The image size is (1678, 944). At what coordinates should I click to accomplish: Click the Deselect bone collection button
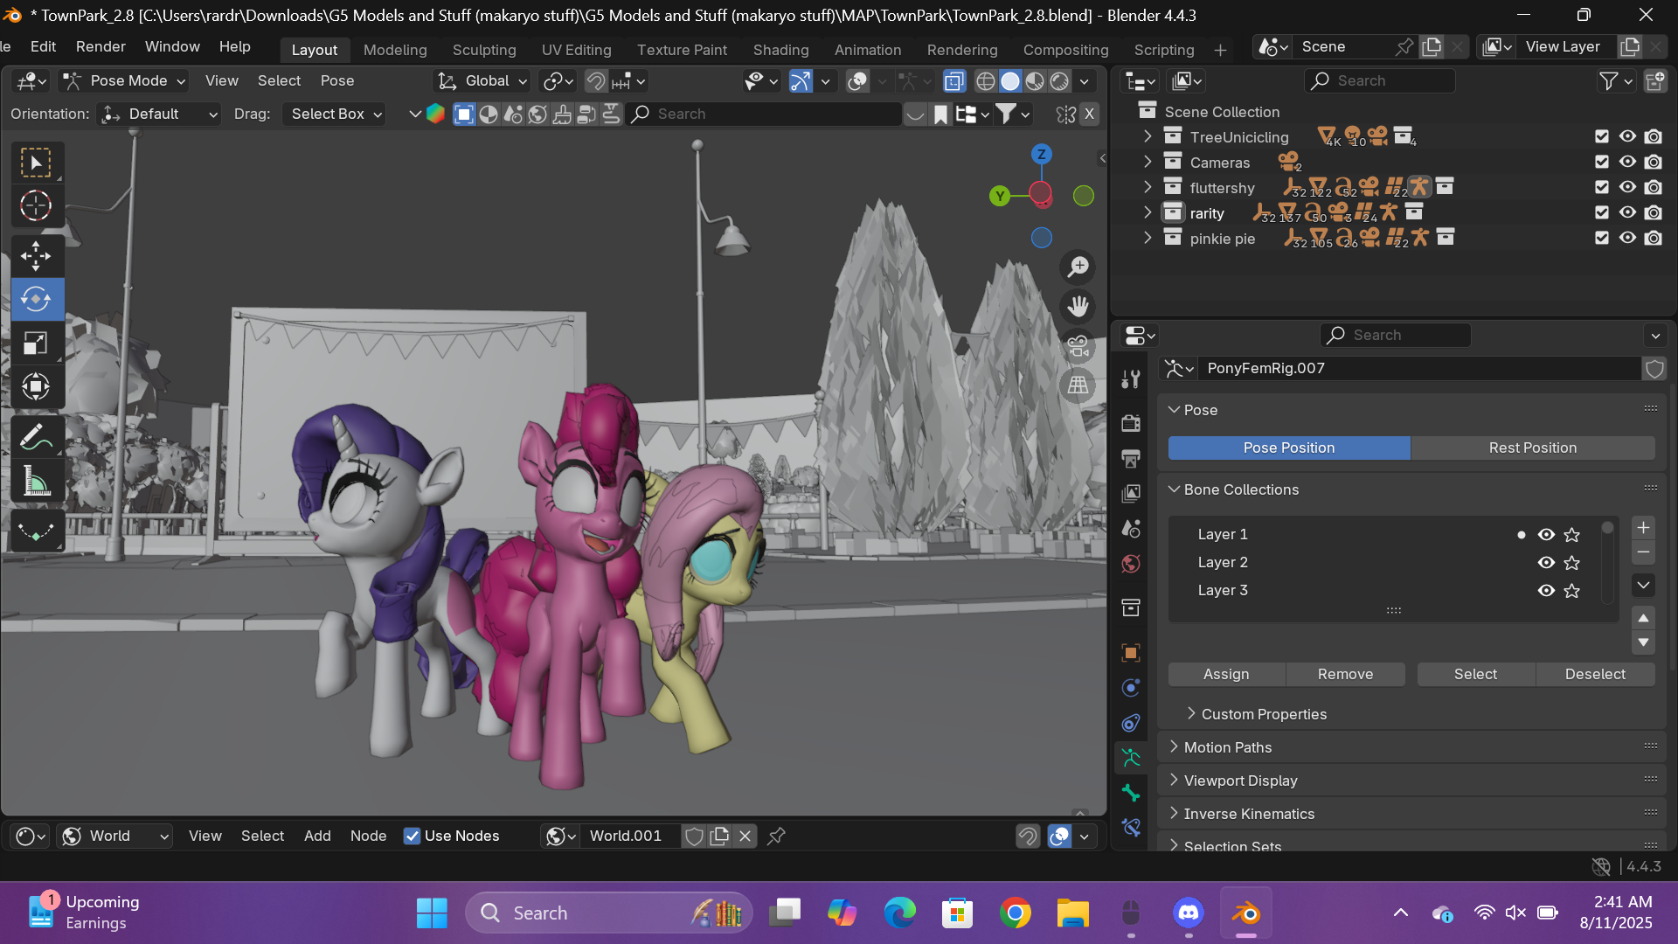[x=1595, y=675]
